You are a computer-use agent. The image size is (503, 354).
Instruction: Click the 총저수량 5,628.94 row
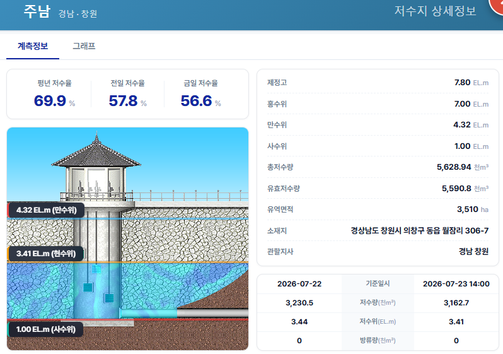(x=378, y=167)
